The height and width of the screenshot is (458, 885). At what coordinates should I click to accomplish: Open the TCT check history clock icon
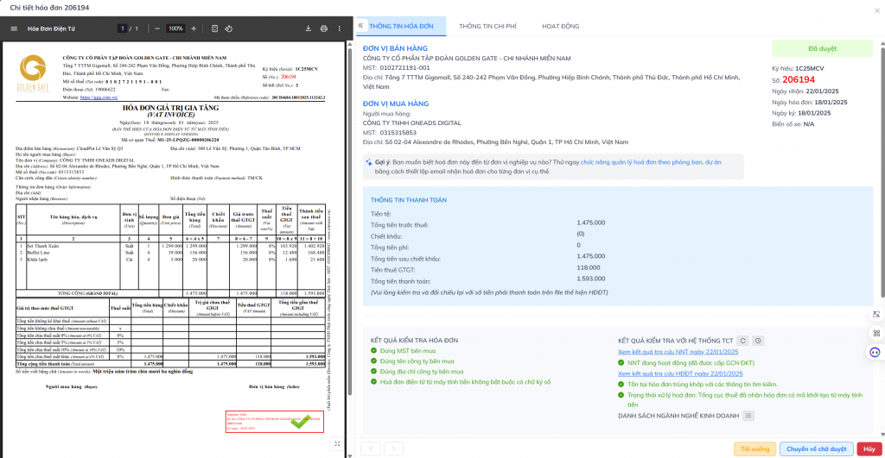[x=758, y=341]
